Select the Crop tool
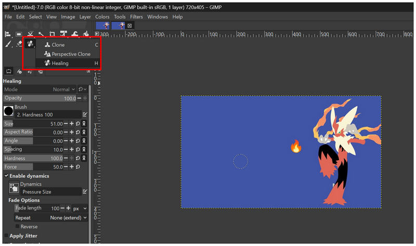416x246 pixels. pyautogui.click(x=53, y=34)
